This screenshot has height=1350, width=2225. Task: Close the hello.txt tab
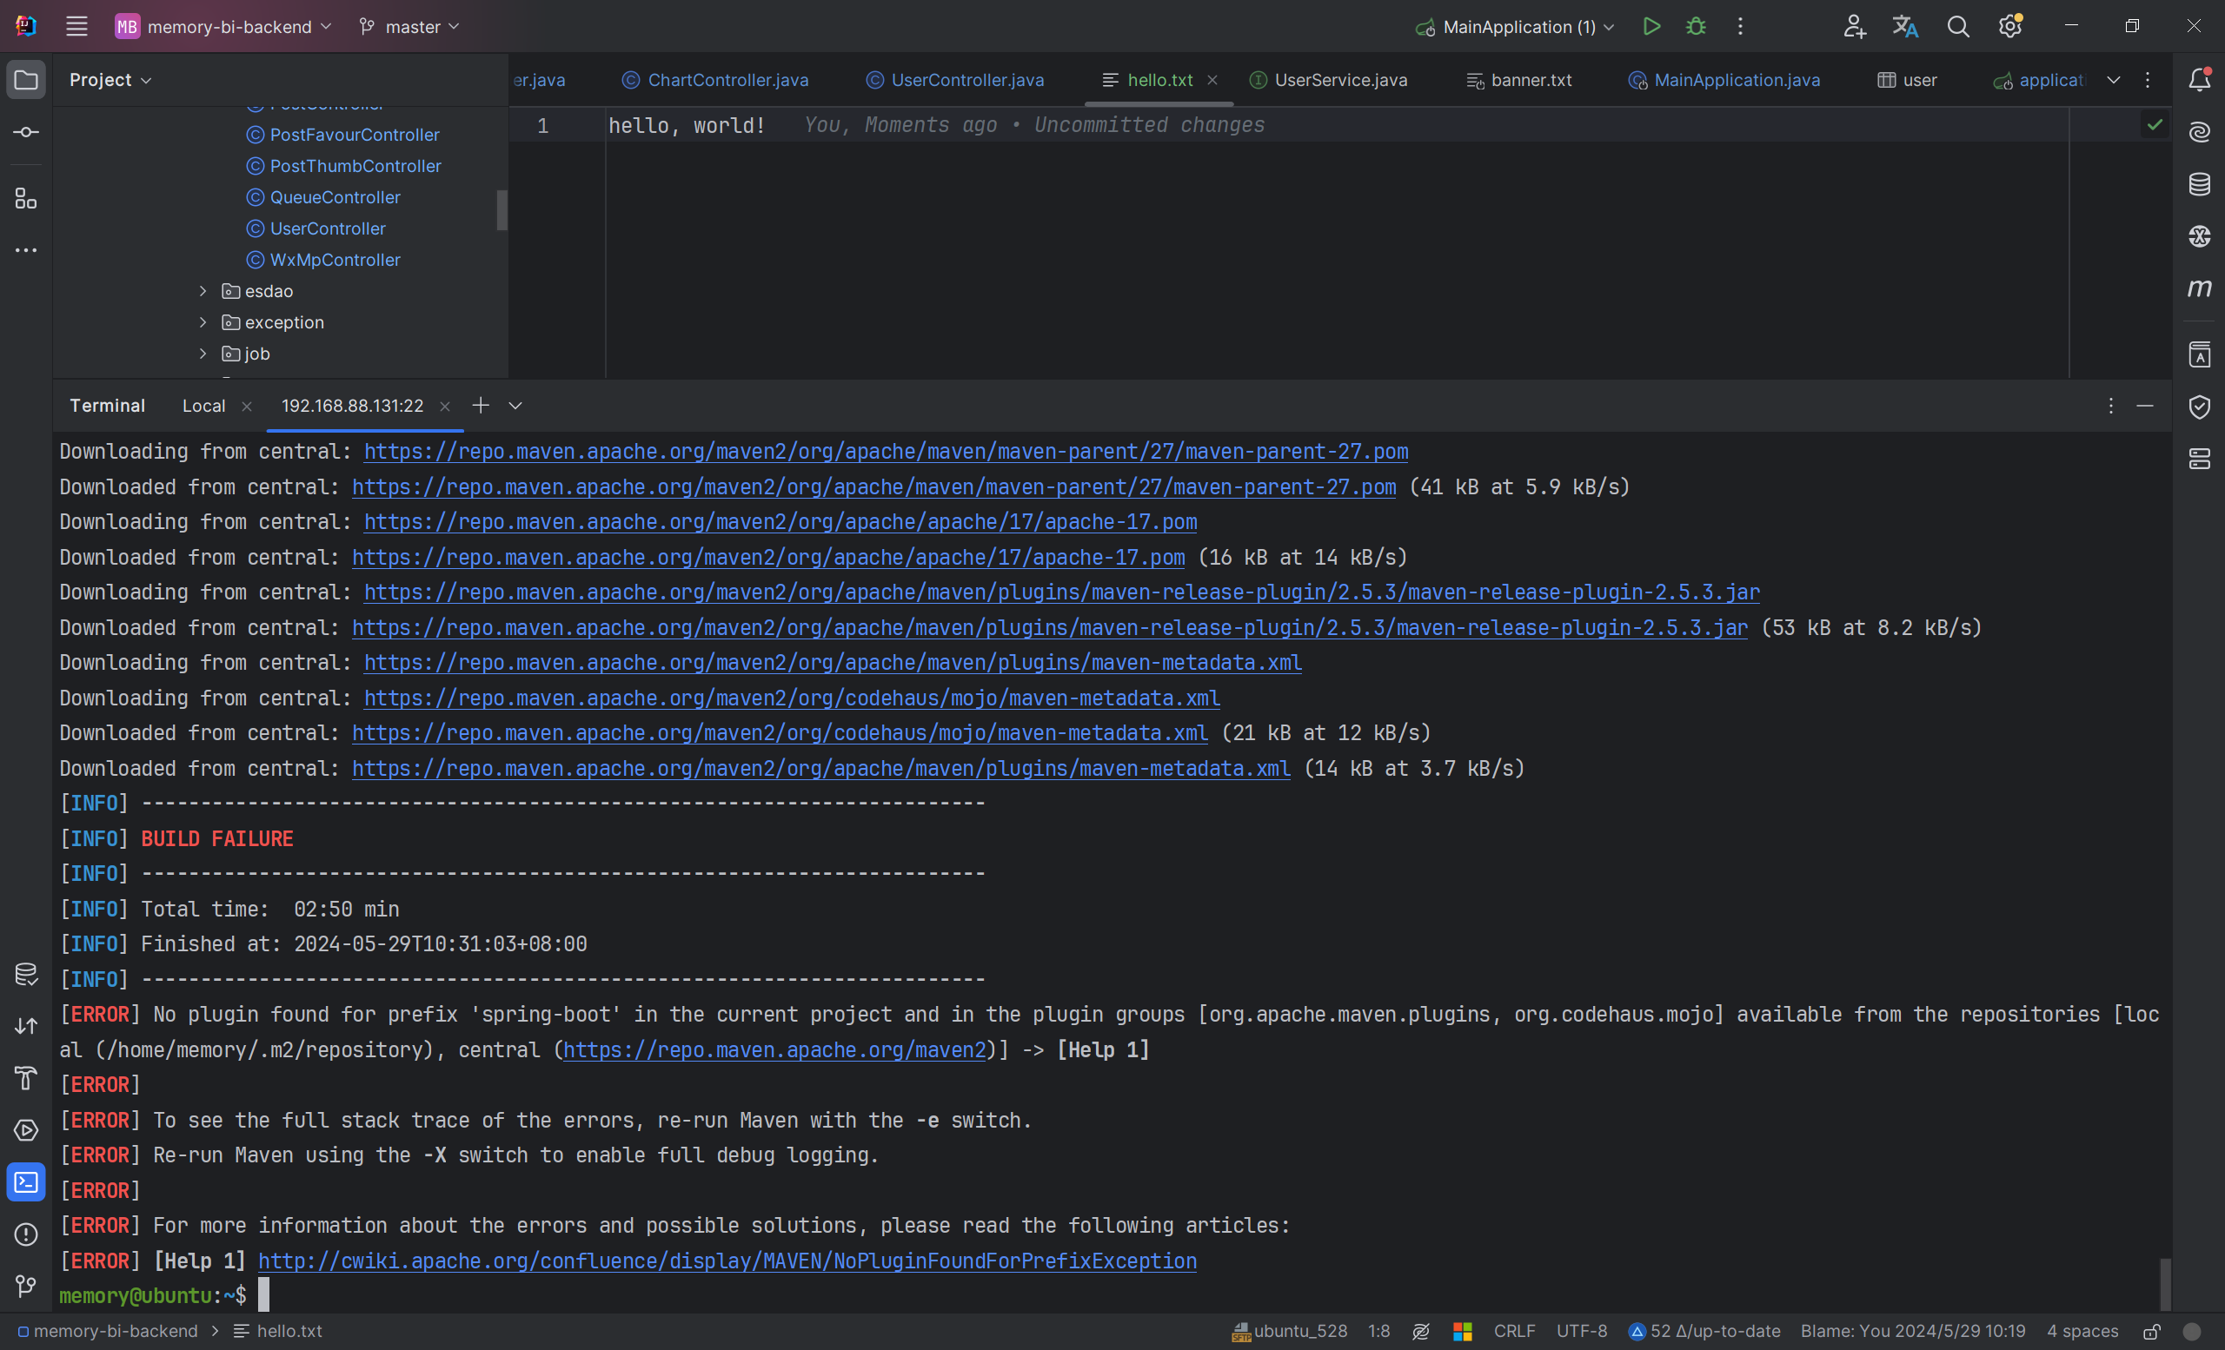(x=1212, y=79)
